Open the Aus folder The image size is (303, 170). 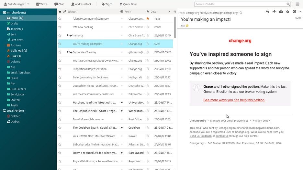point(11,67)
